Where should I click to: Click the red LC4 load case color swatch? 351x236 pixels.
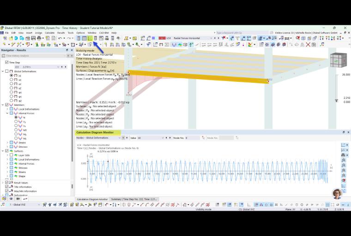click(162, 38)
